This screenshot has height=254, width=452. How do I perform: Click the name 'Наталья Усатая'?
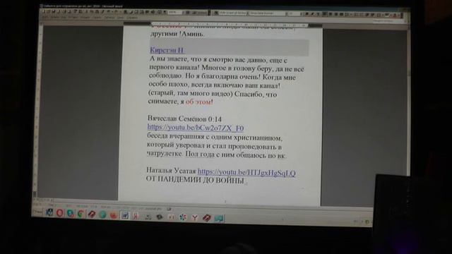tap(171, 171)
